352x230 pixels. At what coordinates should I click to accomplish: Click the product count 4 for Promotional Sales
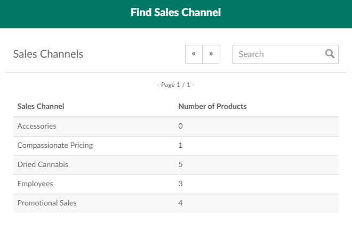tap(181, 203)
